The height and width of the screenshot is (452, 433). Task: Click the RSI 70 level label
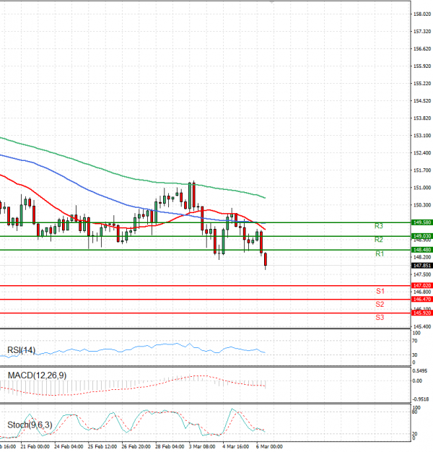(x=414, y=341)
